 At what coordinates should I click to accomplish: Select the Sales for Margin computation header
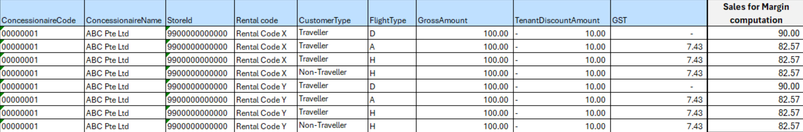coord(756,13)
